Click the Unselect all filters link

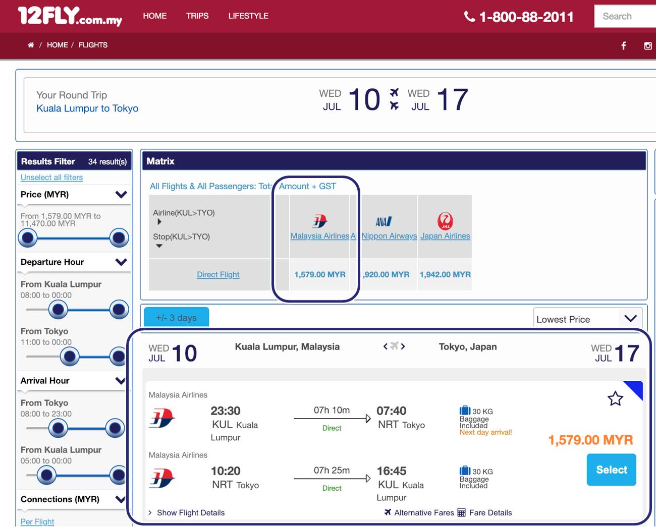click(x=51, y=178)
